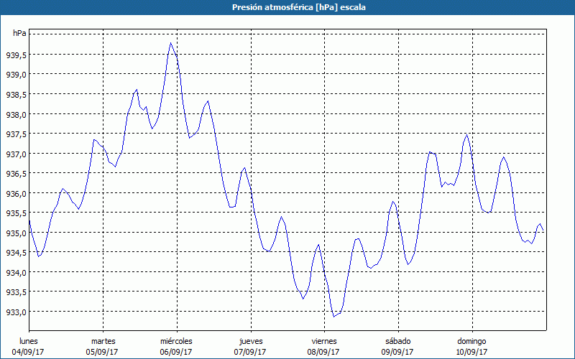This screenshot has width=575, height=359.
Task: Click the lowest dip of the pressure curve
Action: click(333, 316)
